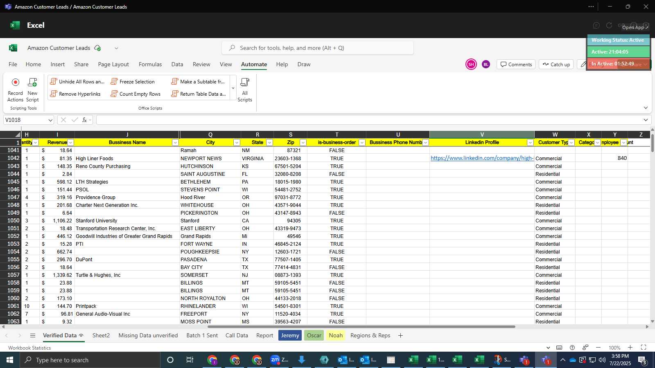Click the feedback icon in the status bar
655x368 pixels.
click(585, 348)
